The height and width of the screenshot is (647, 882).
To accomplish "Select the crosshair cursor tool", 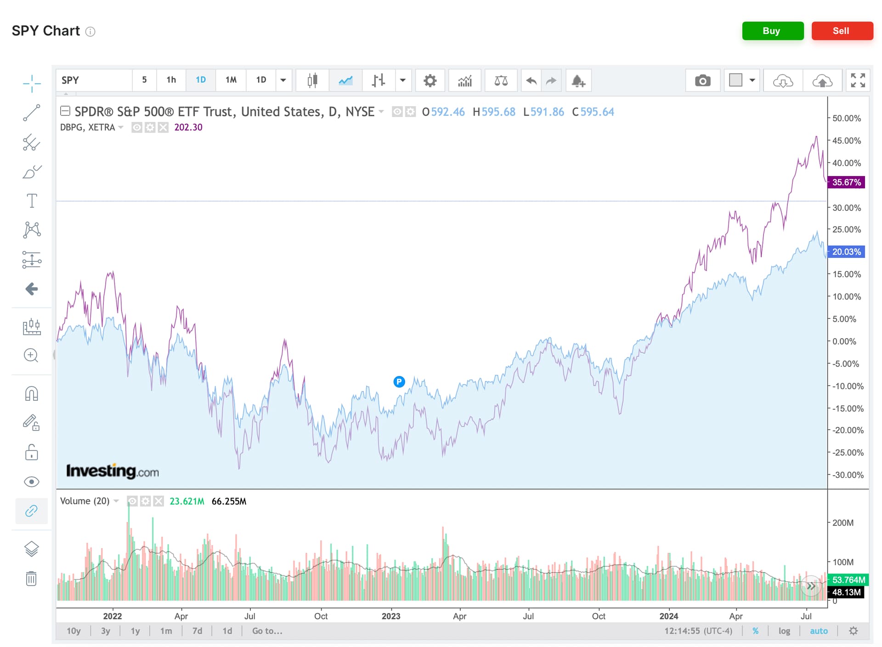I will click(32, 83).
